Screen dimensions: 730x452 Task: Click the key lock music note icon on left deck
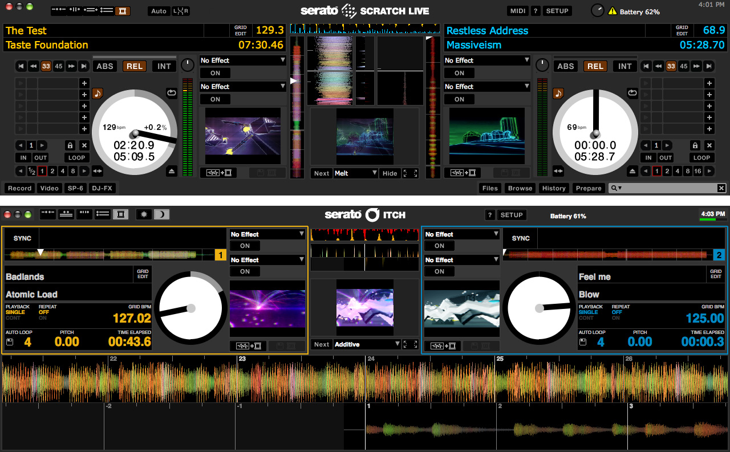click(98, 93)
